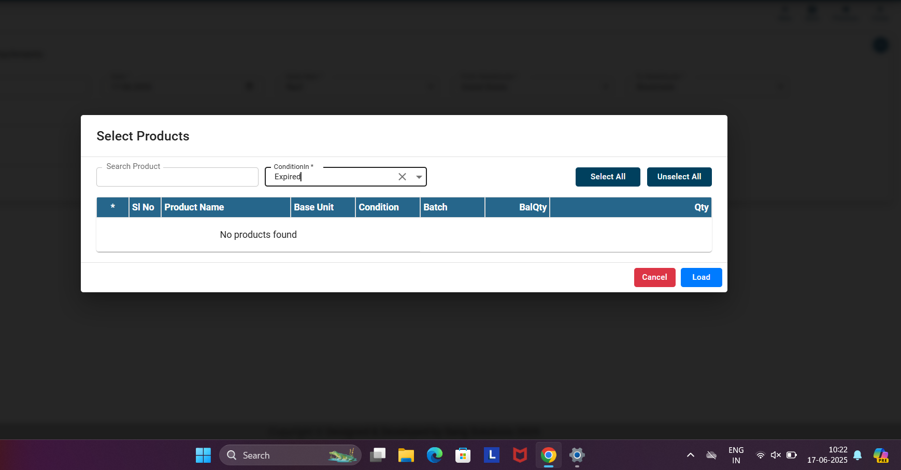
Task: Open File Explorer from the taskbar
Action: tap(406, 455)
